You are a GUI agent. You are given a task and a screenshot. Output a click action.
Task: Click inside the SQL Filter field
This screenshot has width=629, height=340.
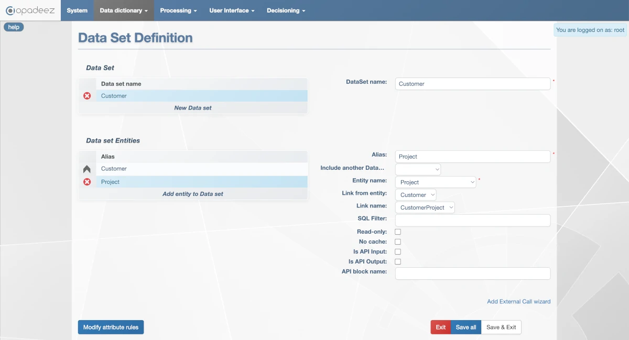coord(472,220)
